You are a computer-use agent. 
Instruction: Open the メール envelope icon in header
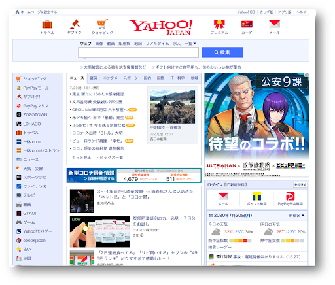coord(274,24)
